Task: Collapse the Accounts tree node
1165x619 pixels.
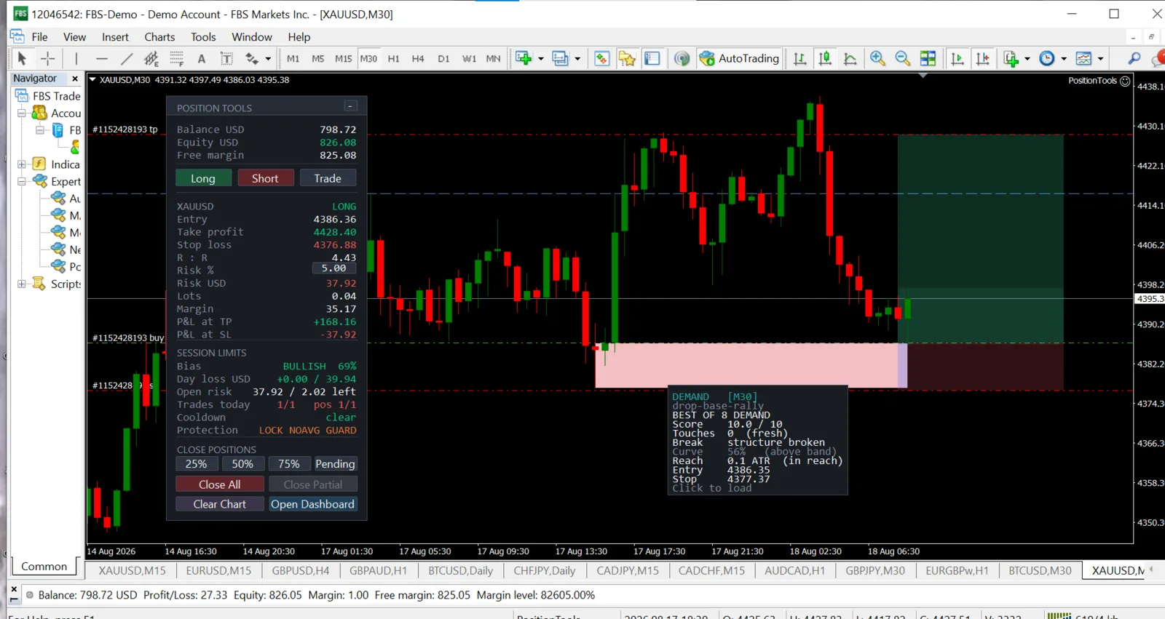Action: click(22, 113)
